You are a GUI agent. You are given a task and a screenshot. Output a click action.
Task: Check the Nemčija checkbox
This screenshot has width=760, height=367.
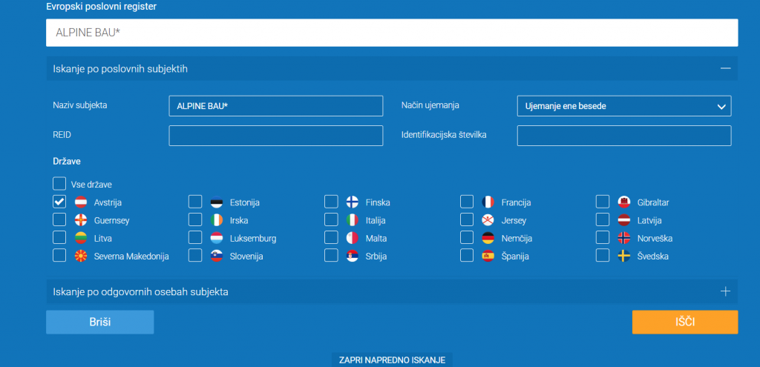point(466,238)
